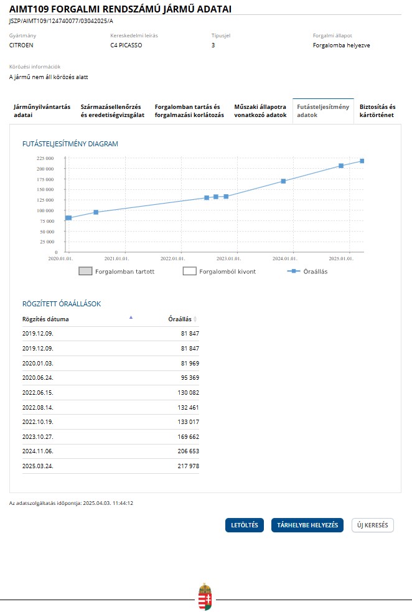Click the RÖGZÍTETT ÓRAÁLLÁSOK heading

point(62,304)
